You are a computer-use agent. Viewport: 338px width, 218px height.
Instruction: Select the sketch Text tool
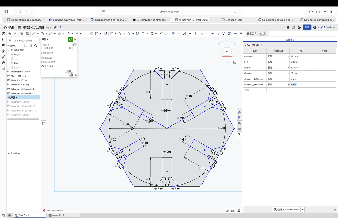point(91,34)
